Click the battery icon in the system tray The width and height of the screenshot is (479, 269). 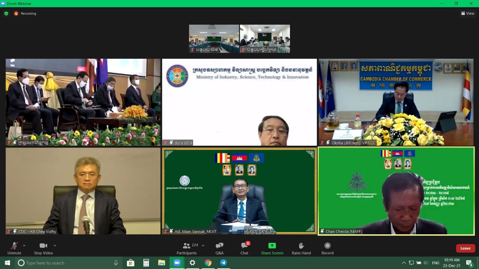[419, 263]
